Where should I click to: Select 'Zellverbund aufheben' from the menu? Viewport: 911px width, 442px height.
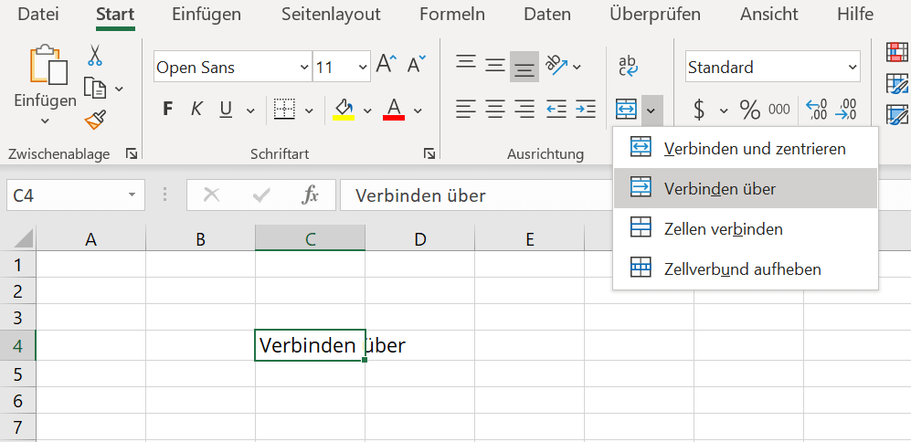(742, 269)
